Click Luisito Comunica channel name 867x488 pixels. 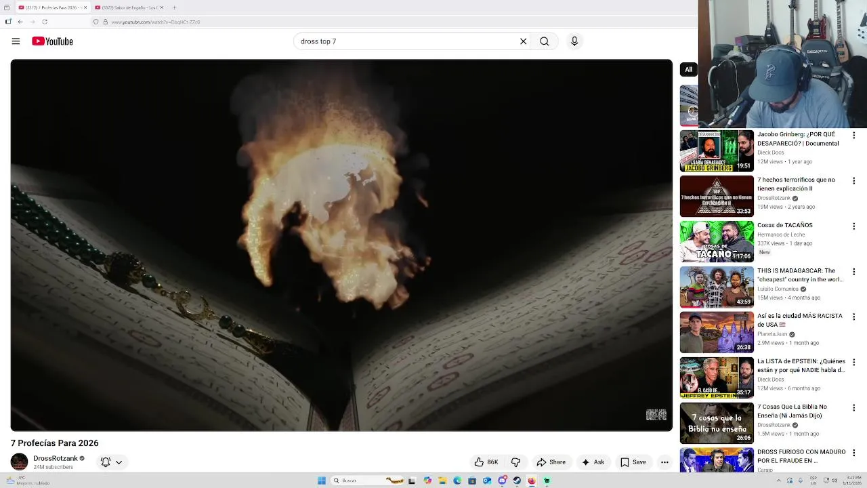[778, 289]
